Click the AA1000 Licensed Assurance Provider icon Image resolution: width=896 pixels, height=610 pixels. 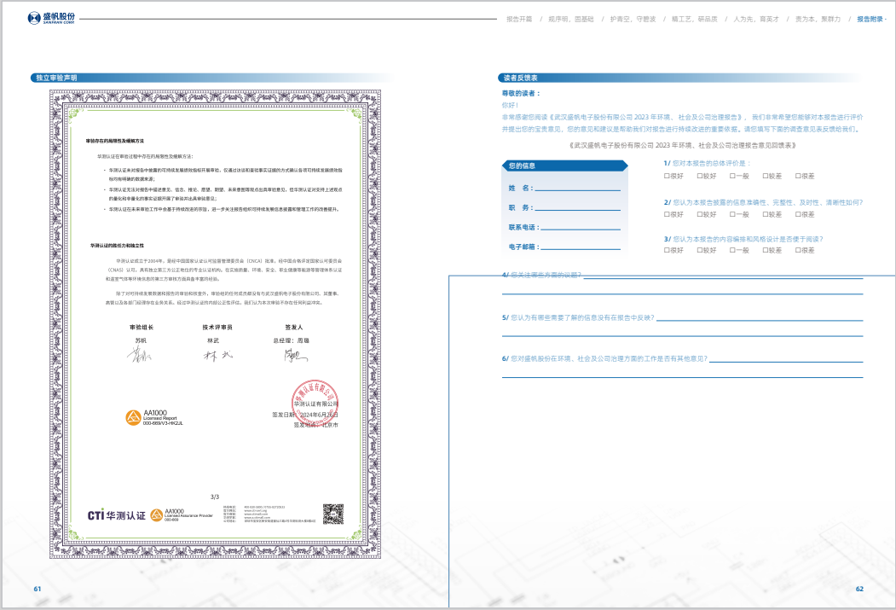pos(156,514)
